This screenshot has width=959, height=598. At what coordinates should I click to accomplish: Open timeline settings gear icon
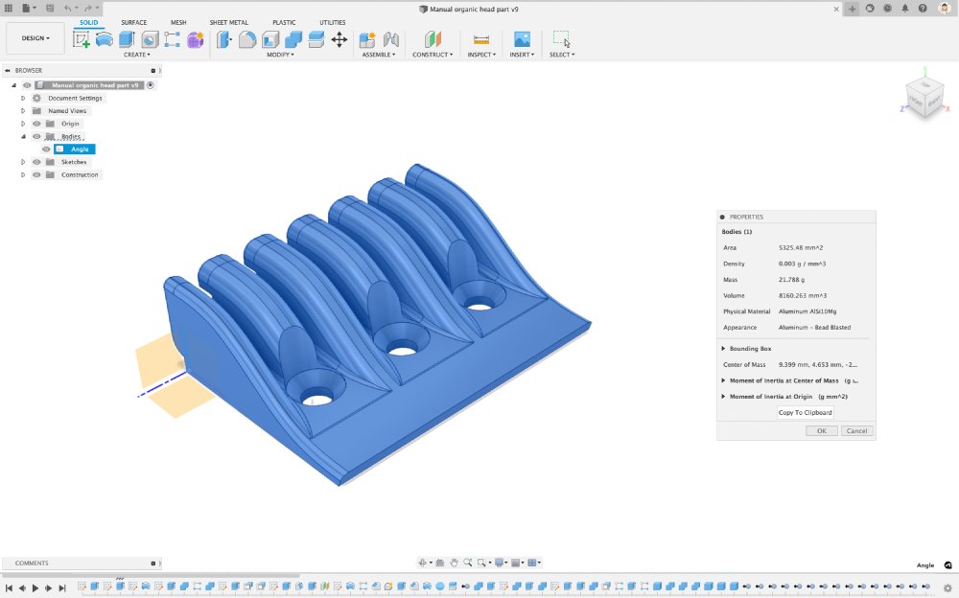[948, 587]
